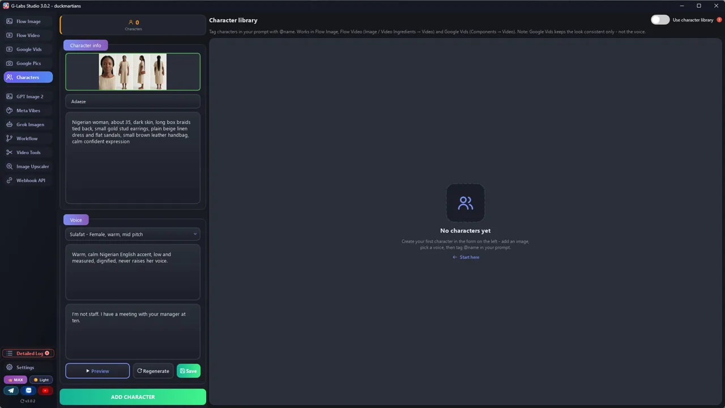
Task: Open the Flow Image section
Action: [x=28, y=22]
